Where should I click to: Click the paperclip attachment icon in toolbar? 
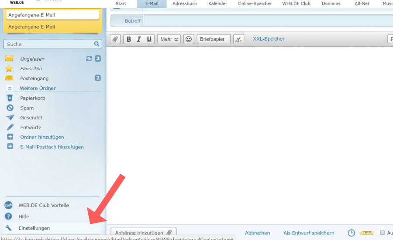click(115, 39)
